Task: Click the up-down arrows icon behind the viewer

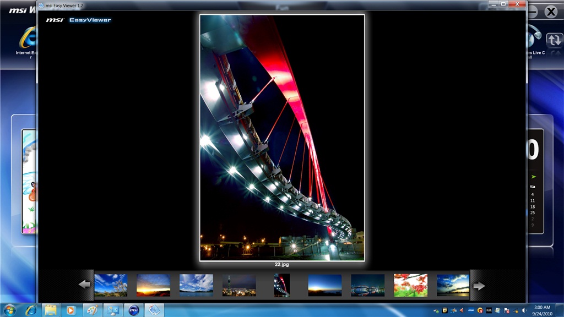Action: pos(554,40)
